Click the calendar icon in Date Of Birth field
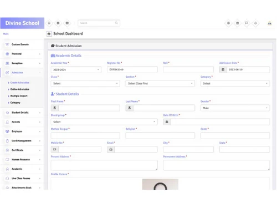 167,122
